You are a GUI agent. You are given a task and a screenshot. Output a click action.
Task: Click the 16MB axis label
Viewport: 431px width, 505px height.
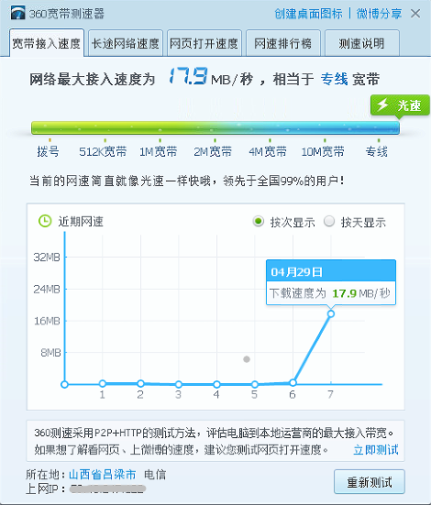point(47,321)
